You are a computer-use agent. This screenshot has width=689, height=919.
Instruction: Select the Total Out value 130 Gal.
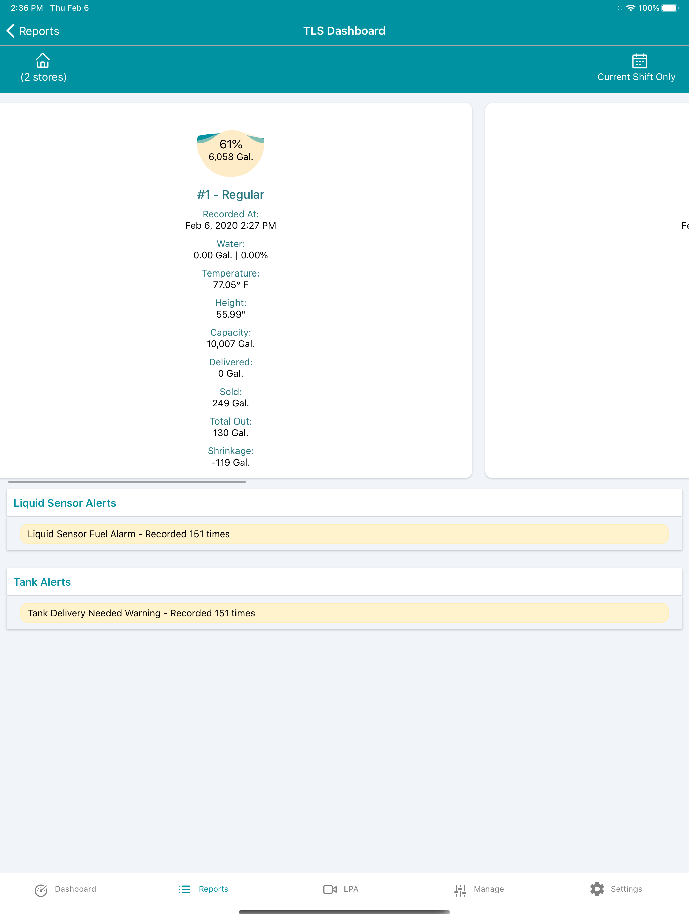point(231,433)
